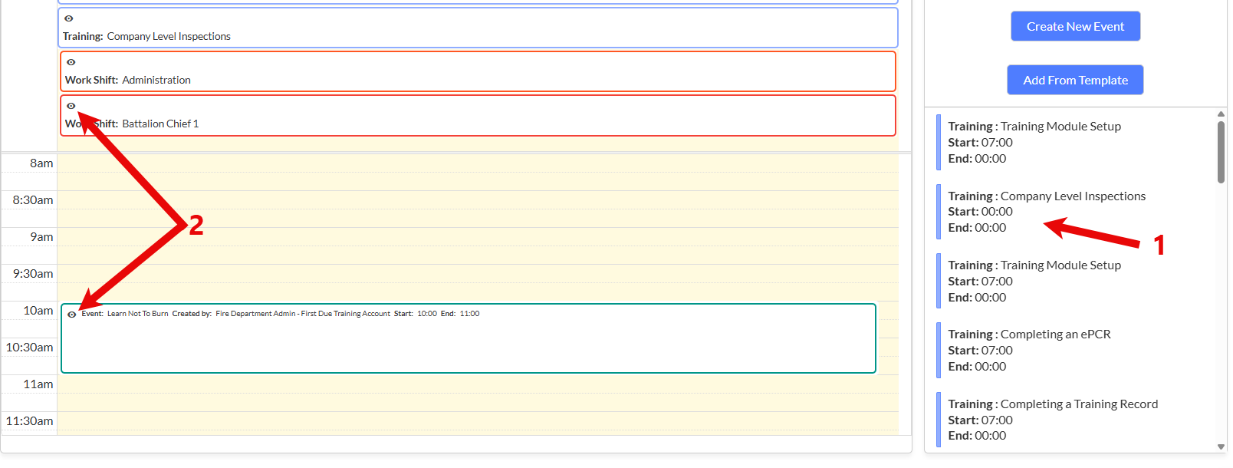The height and width of the screenshot is (468, 1233).
Task: Click the 8am time slot row
Action: tap(477, 163)
